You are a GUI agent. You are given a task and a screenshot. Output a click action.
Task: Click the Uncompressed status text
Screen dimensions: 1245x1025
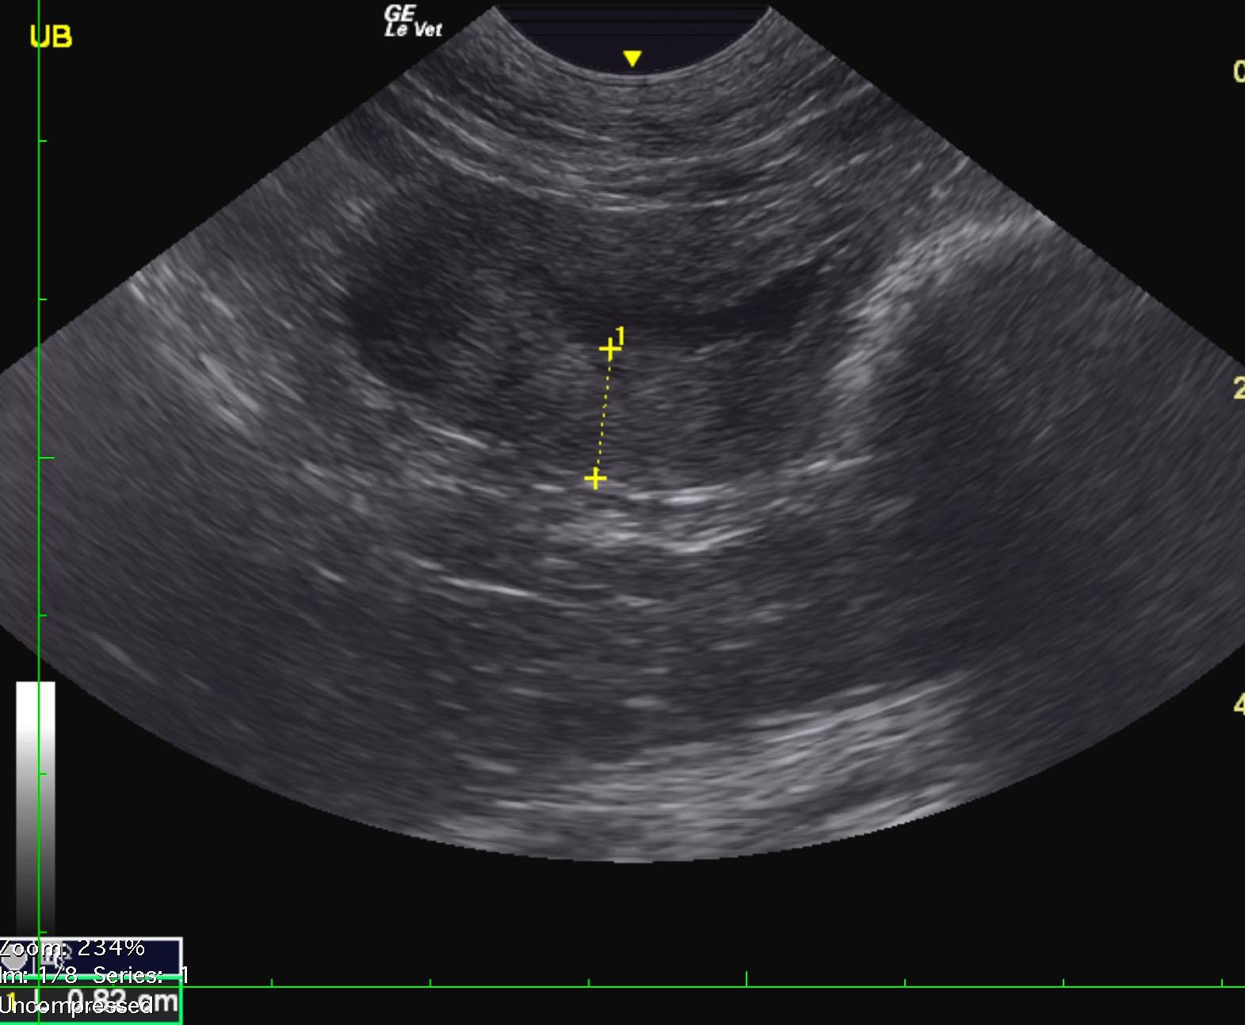[76, 1007]
